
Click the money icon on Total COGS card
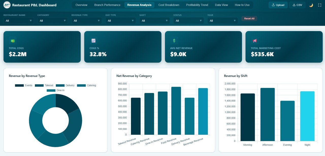[12, 41]
